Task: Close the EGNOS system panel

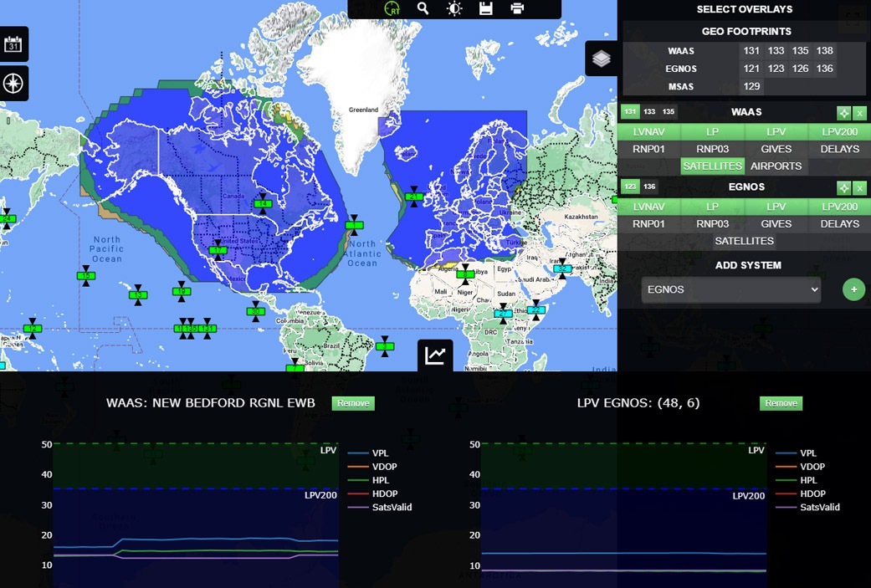Action: coord(860,188)
